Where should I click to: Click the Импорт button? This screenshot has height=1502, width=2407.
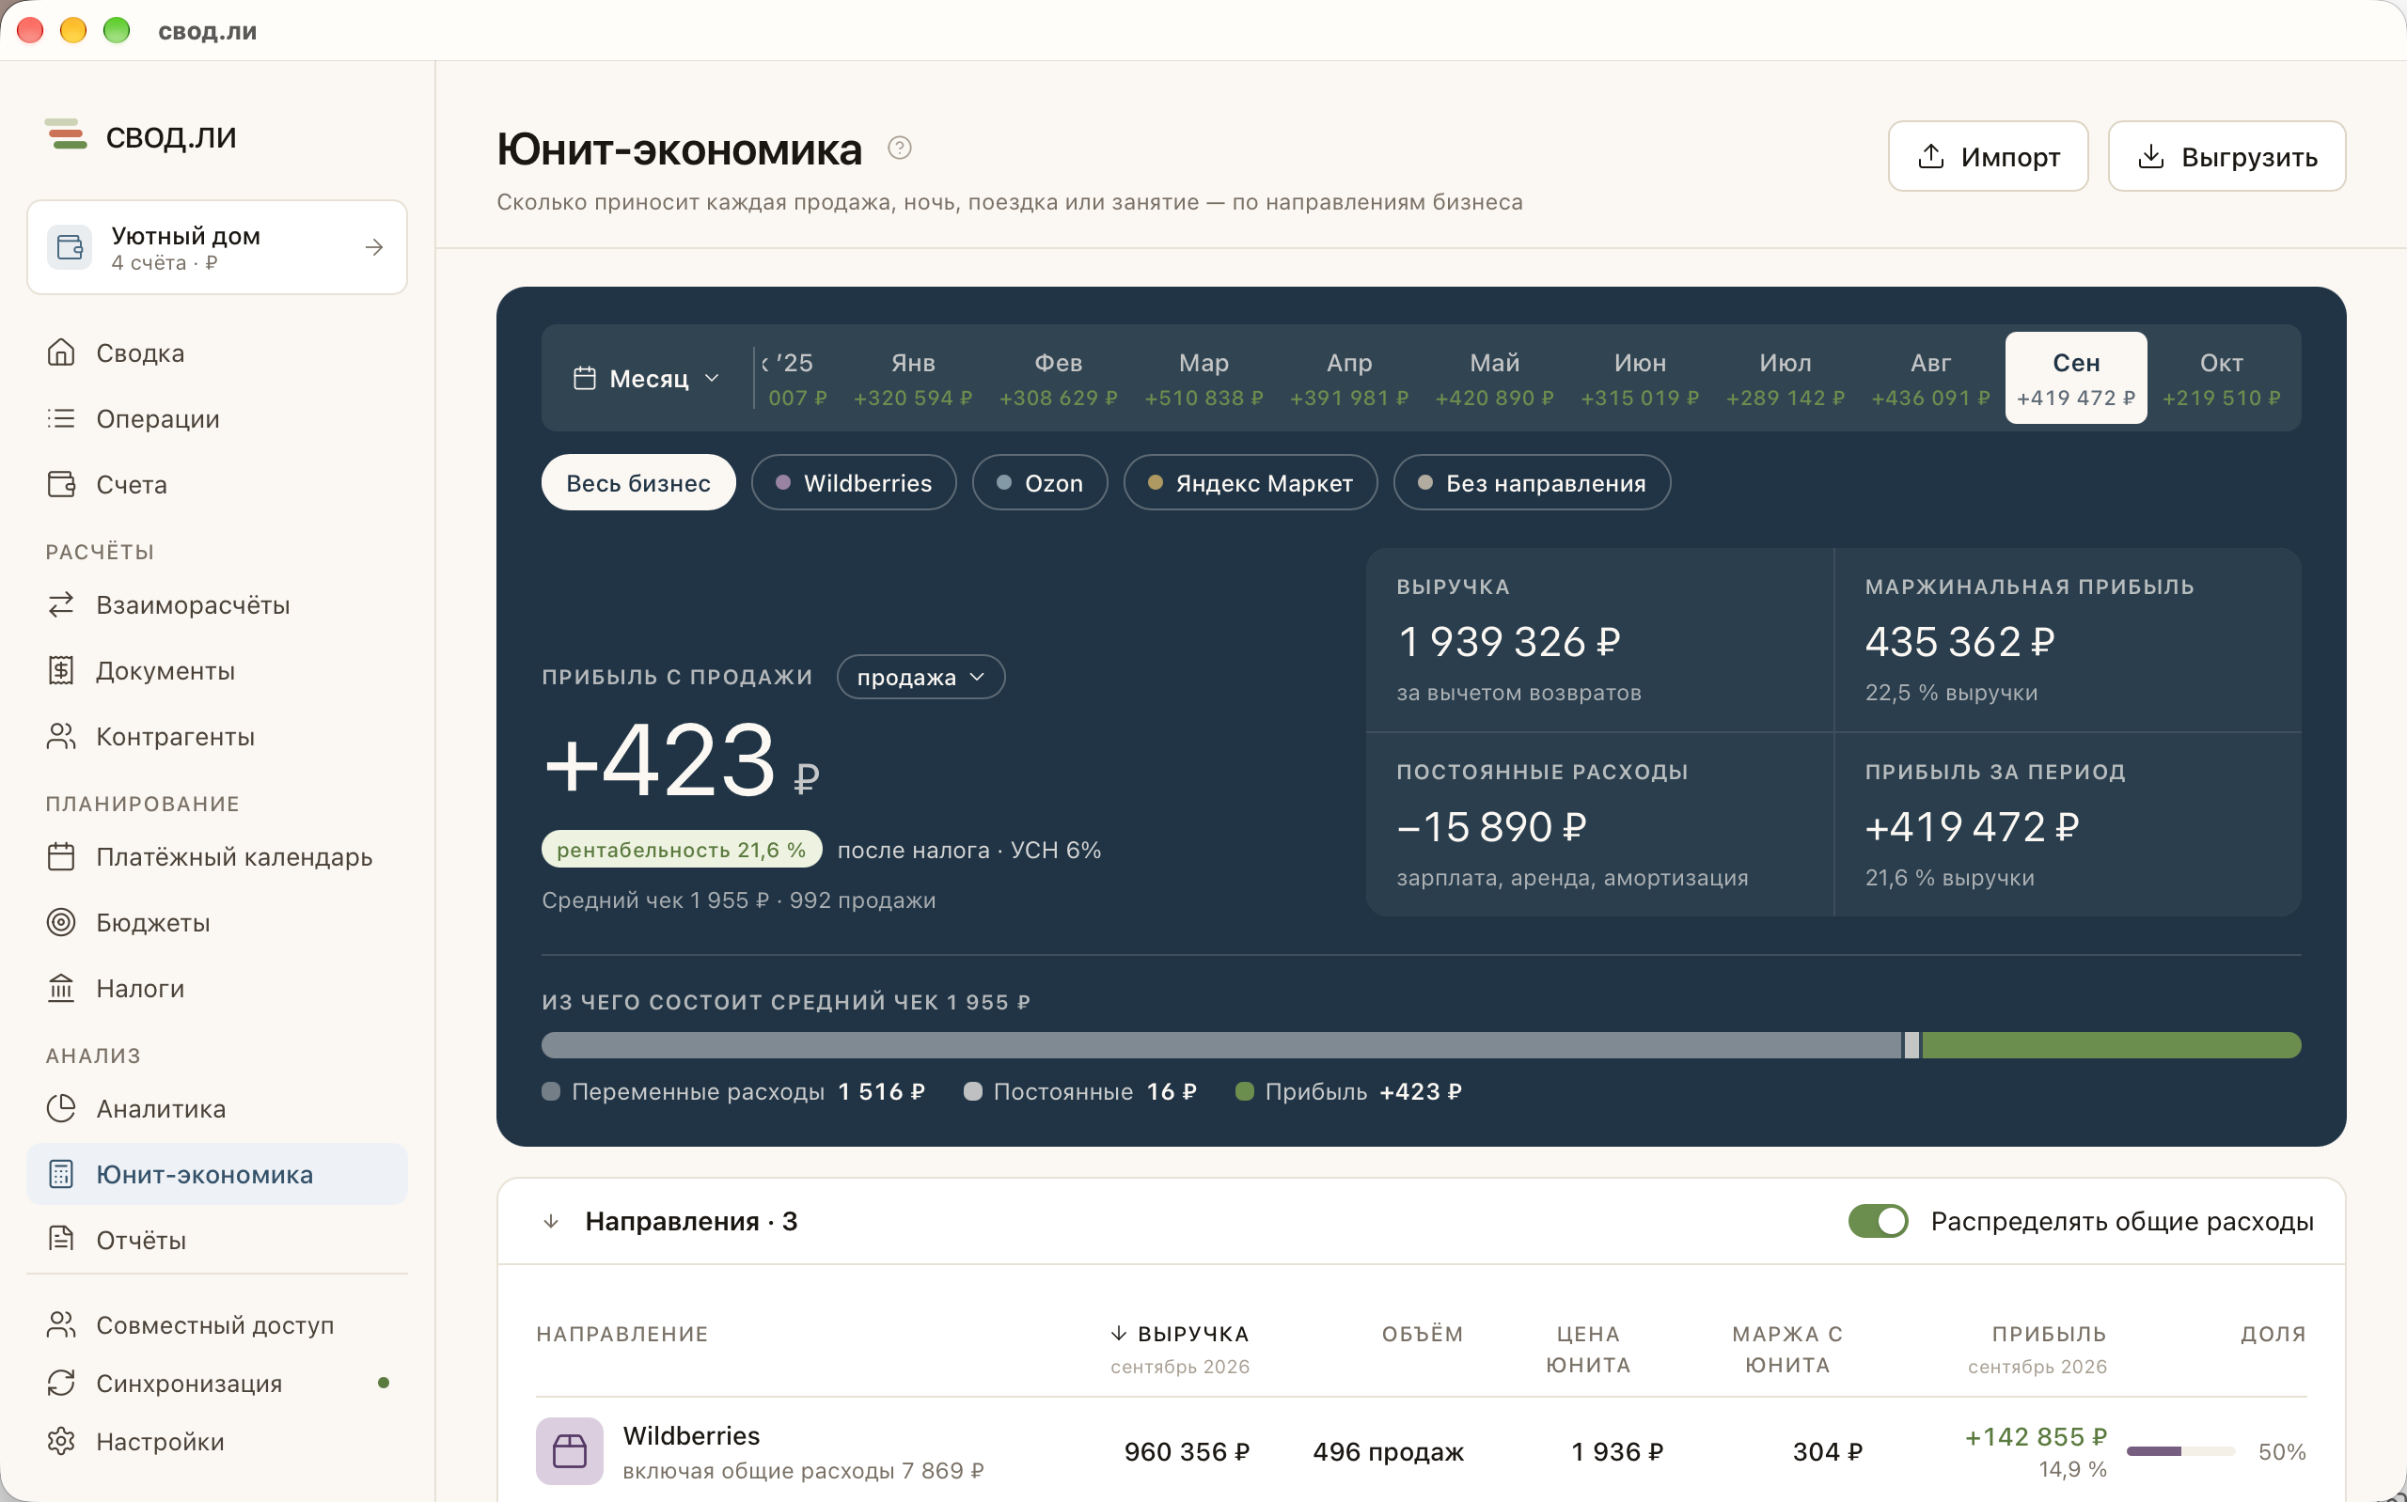pos(1988,156)
